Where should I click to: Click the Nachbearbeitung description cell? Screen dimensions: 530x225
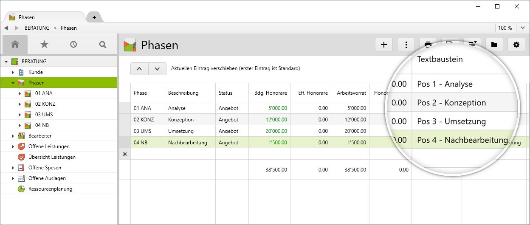(x=190, y=143)
